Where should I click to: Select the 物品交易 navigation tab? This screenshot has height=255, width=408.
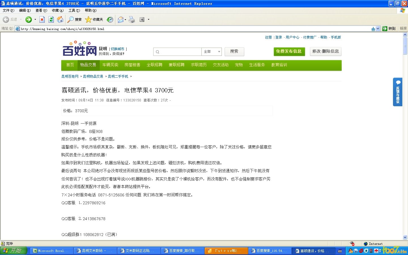(x=88, y=65)
